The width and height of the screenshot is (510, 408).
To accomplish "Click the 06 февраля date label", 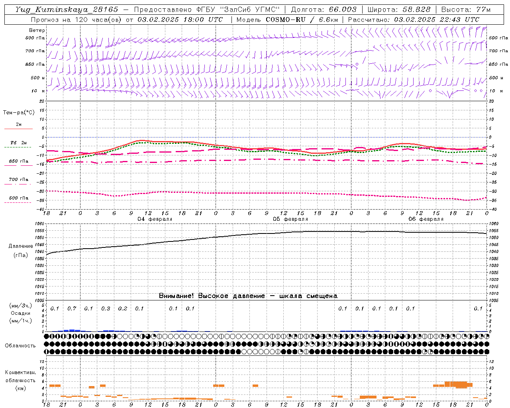I will pos(426,219).
